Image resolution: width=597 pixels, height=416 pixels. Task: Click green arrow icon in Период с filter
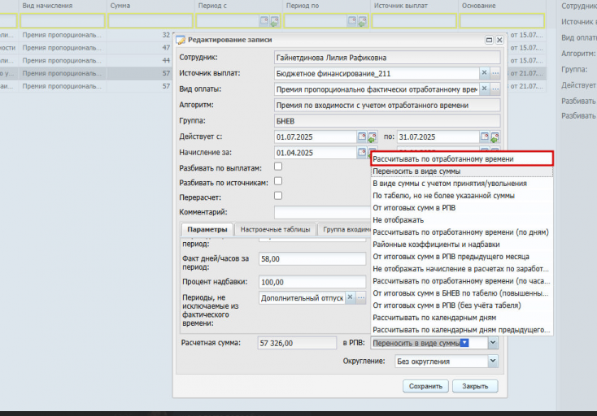tap(274, 21)
